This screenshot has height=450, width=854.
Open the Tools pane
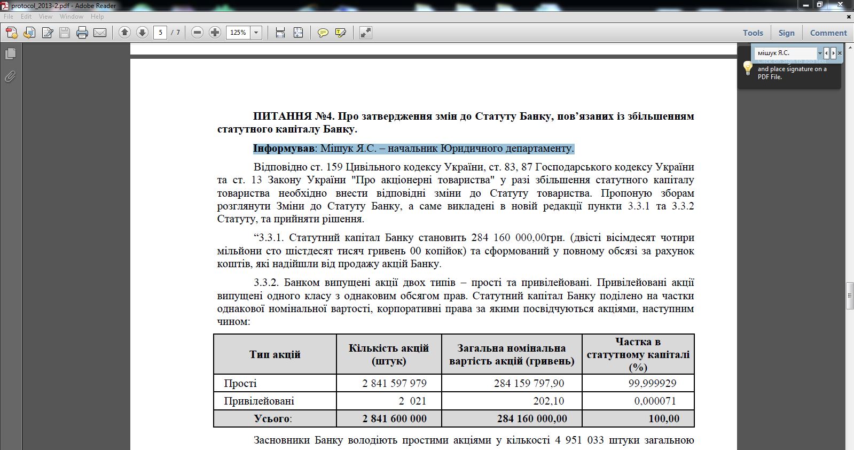point(753,33)
